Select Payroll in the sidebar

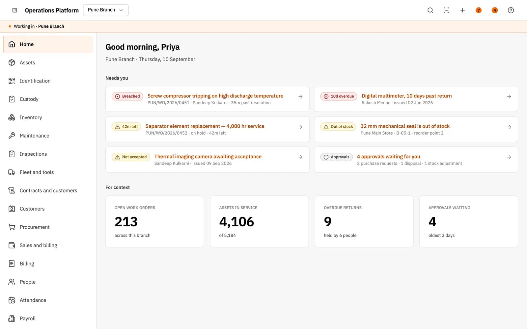pyautogui.click(x=48, y=318)
